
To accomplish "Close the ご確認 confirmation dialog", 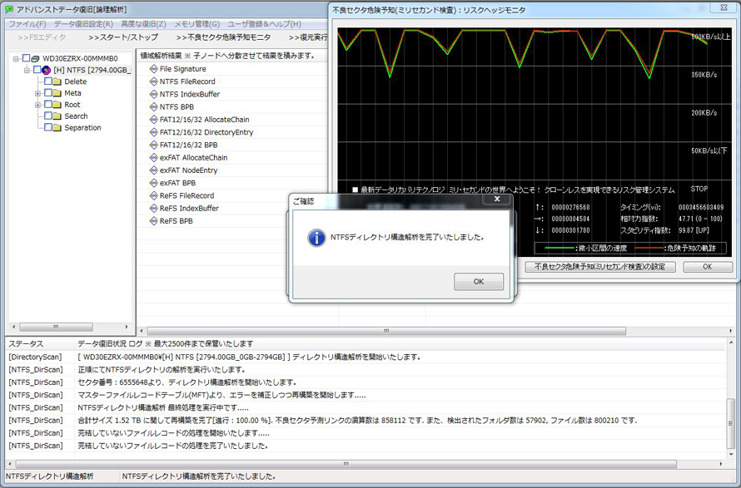I will point(497,200).
